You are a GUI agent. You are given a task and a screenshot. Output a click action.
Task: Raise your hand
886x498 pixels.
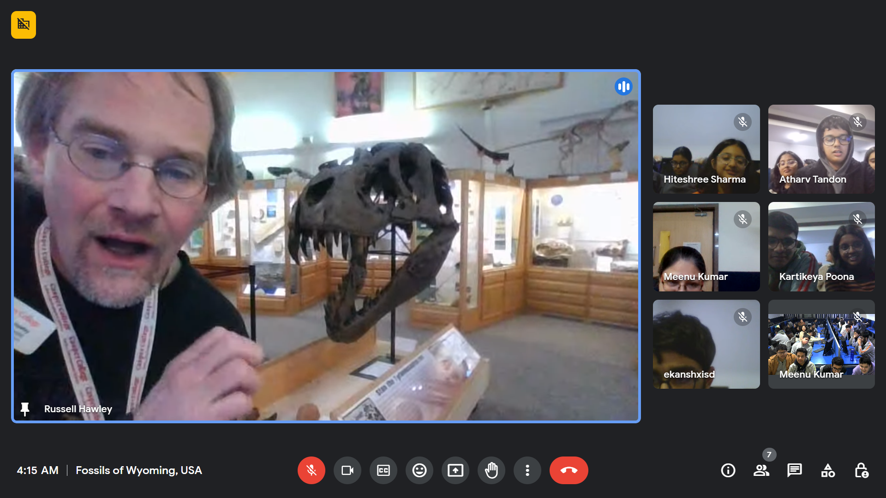(x=491, y=470)
